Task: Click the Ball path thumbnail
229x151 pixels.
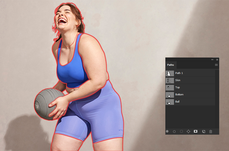Action: point(169,102)
